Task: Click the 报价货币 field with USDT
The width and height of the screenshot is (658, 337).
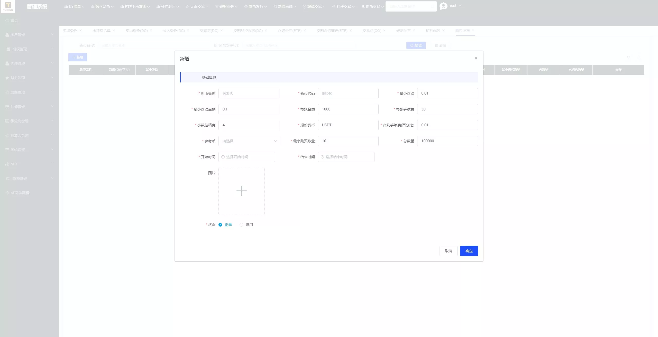Action: point(348,125)
